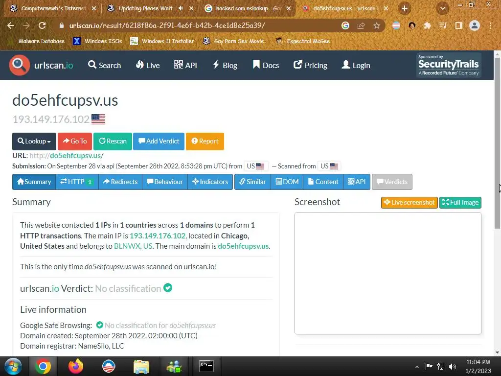Open Chrome from the taskbar
Image resolution: width=501 pixels, height=376 pixels.
coord(43,366)
